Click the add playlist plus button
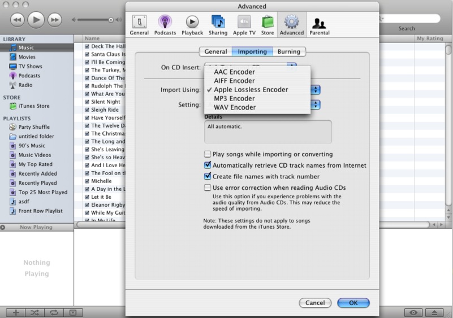Viewport: 453px width, 318px height. [16, 312]
